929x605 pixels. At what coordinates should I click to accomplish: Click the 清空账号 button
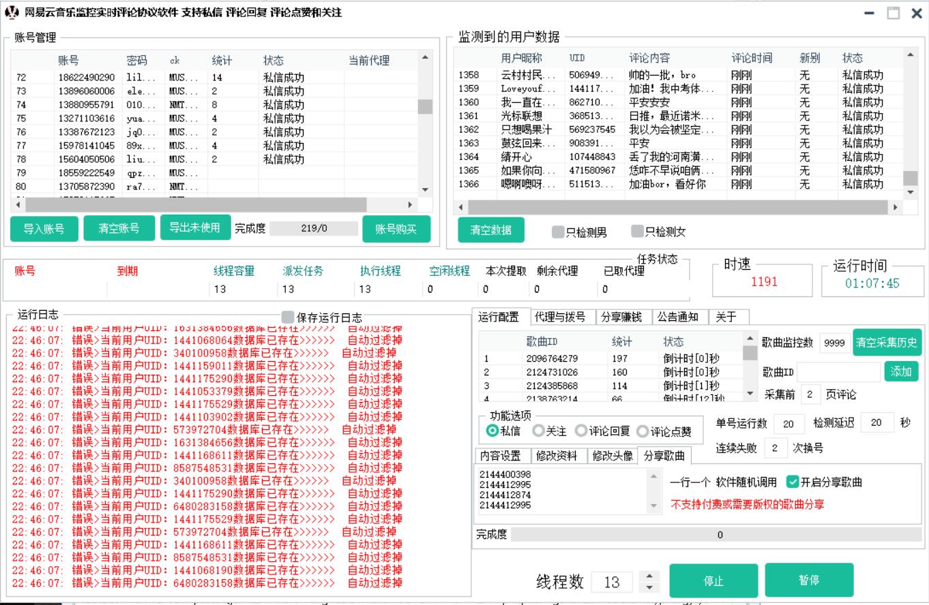click(119, 229)
